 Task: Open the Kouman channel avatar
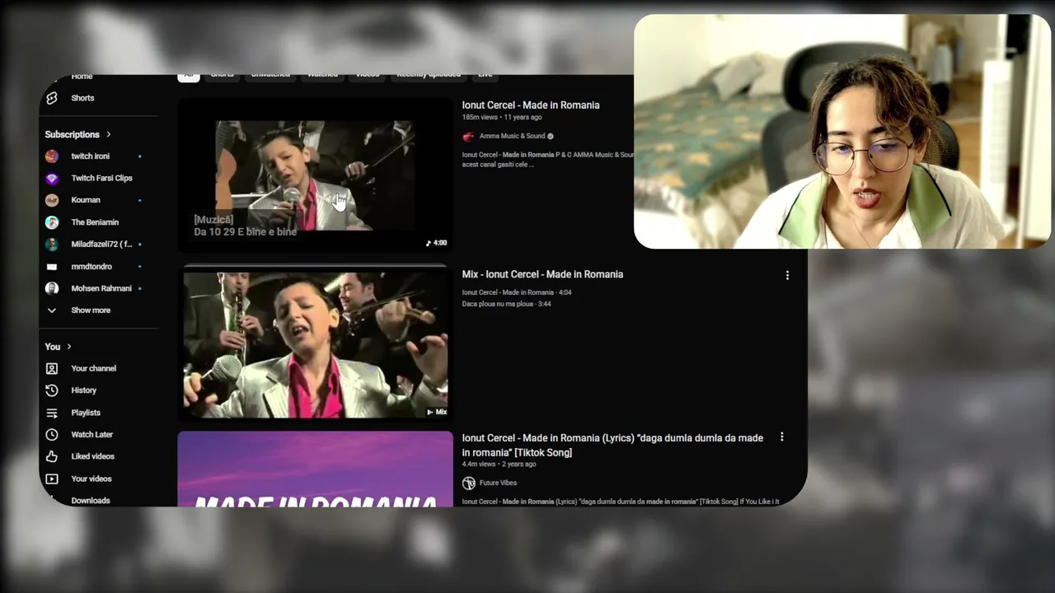click(x=52, y=200)
